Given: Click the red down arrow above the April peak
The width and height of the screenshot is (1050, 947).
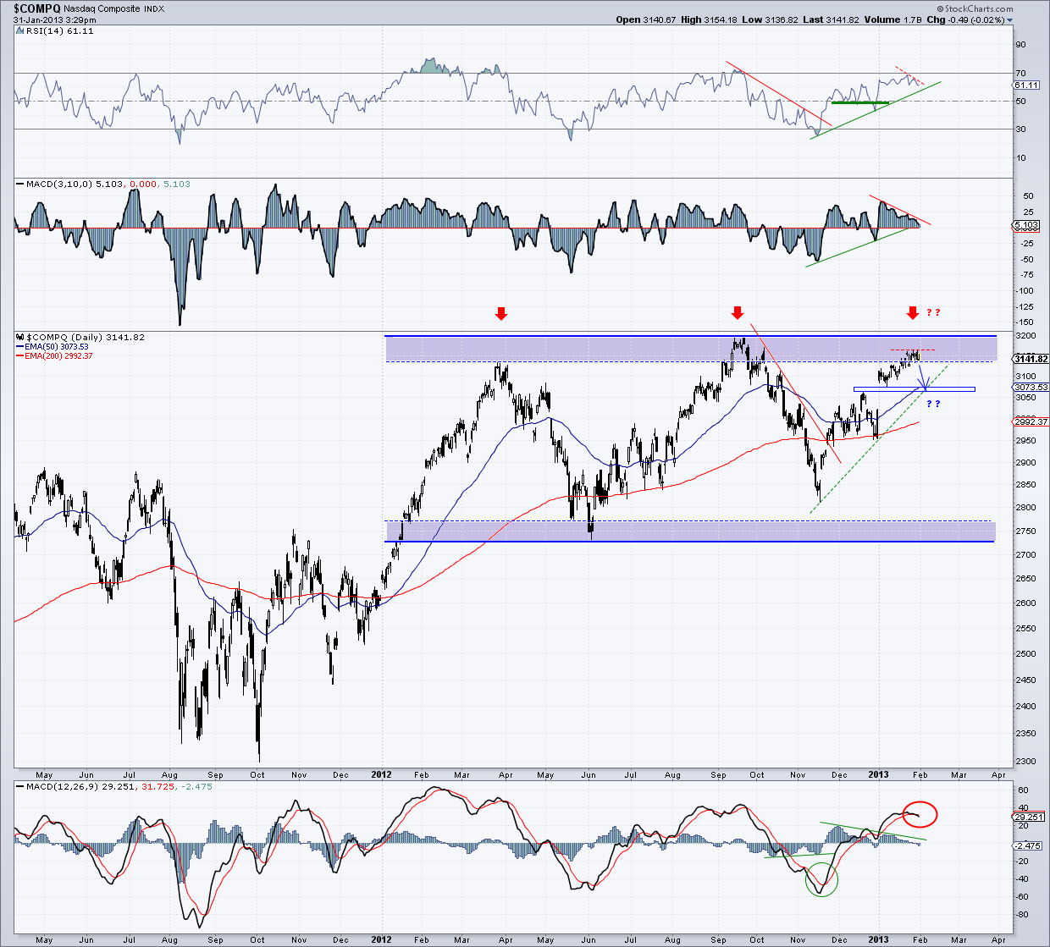Looking at the screenshot, I should click(x=501, y=312).
